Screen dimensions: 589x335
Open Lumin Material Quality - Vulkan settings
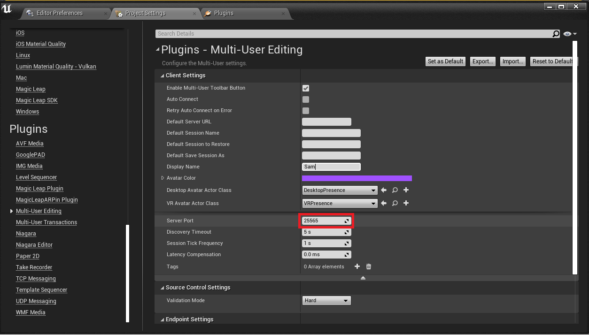coord(56,67)
